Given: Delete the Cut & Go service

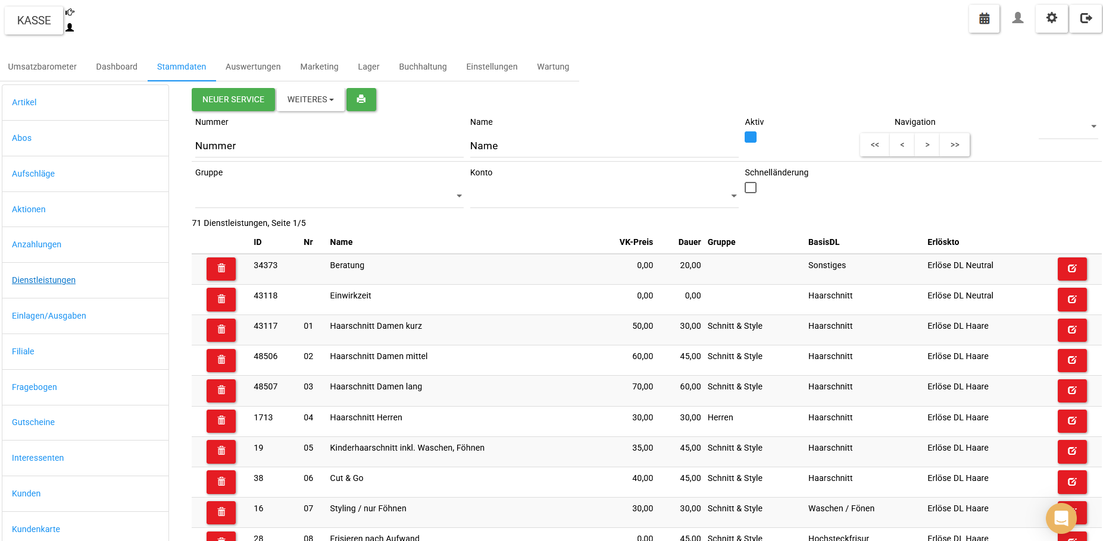Looking at the screenshot, I should pos(221,482).
